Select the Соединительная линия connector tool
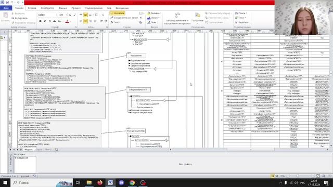This screenshot has width=333, height=187. [124, 18]
